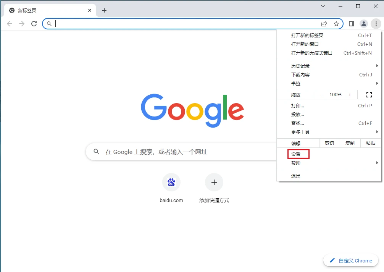Open 下载内容 from the menu

pyautogui.click(x=329, y=75)
